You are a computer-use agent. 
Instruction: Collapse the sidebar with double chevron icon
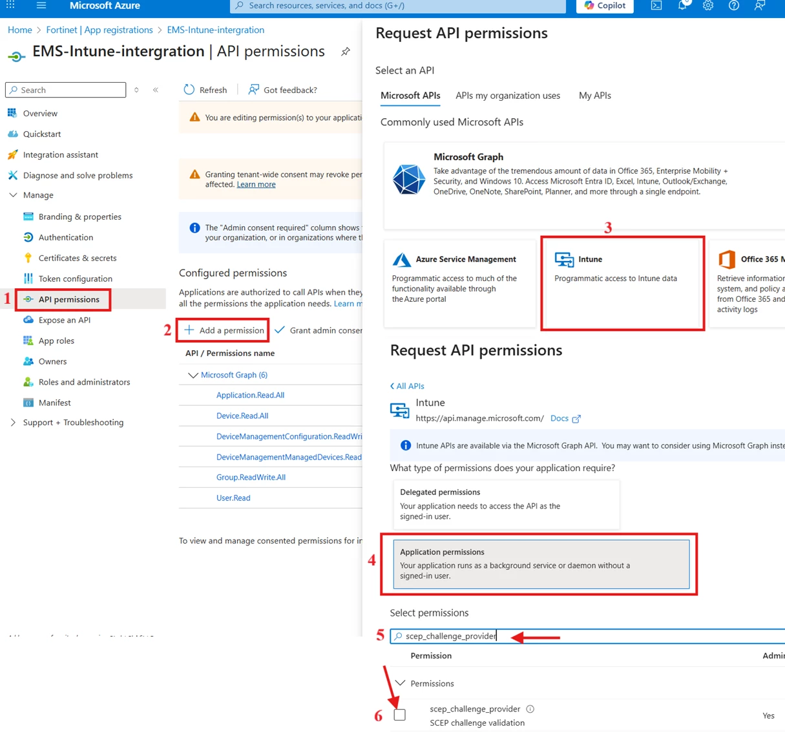coord(156,90)
